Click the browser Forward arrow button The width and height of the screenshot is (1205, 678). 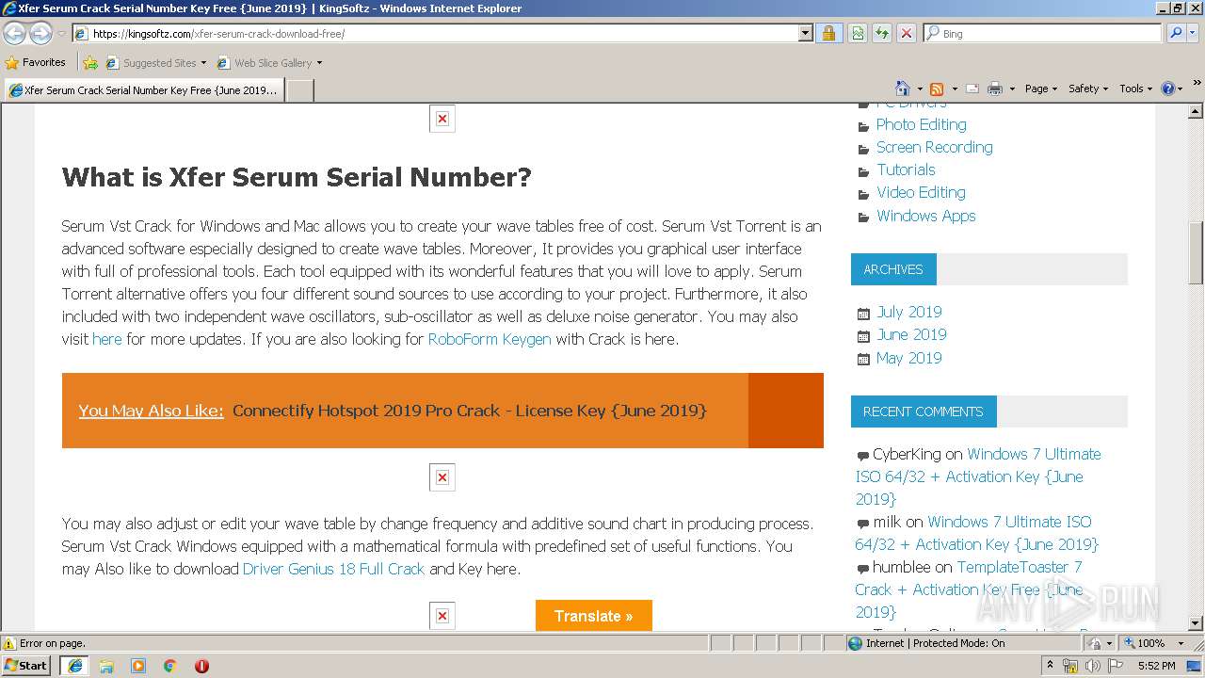coord(40,33)
